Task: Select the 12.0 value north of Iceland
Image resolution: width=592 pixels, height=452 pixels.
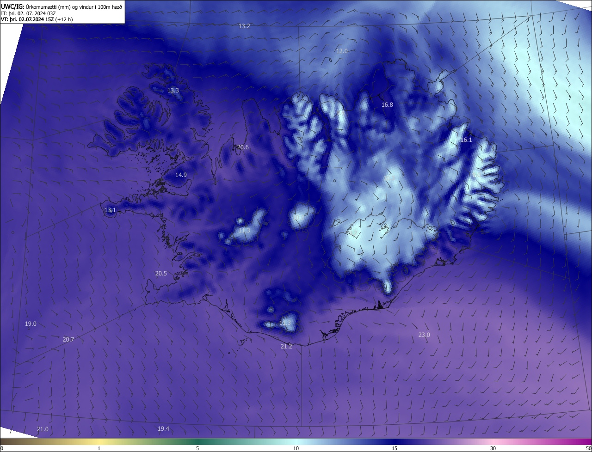Action: [x=342, y=51]
